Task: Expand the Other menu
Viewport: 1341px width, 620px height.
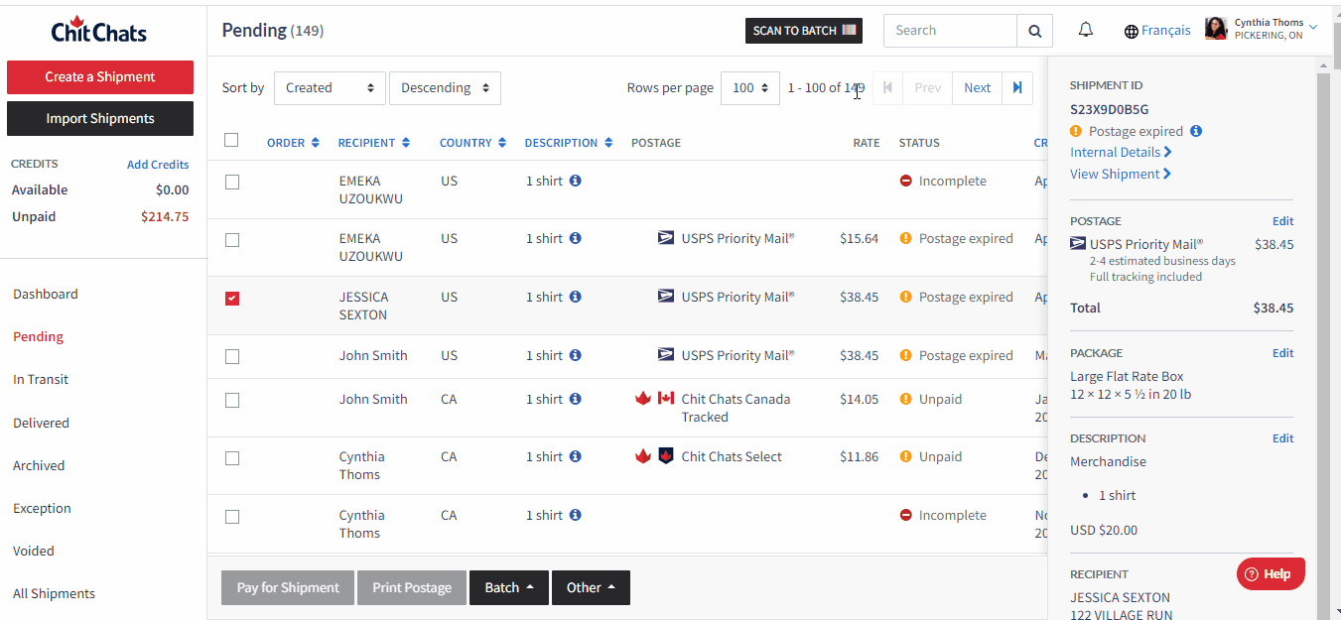Action: click(591, 587)
